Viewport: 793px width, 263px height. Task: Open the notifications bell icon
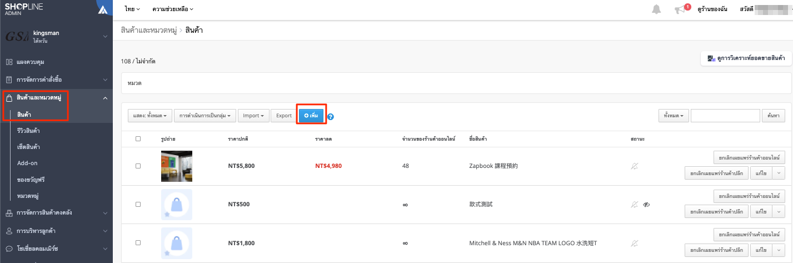coord(657,9)
